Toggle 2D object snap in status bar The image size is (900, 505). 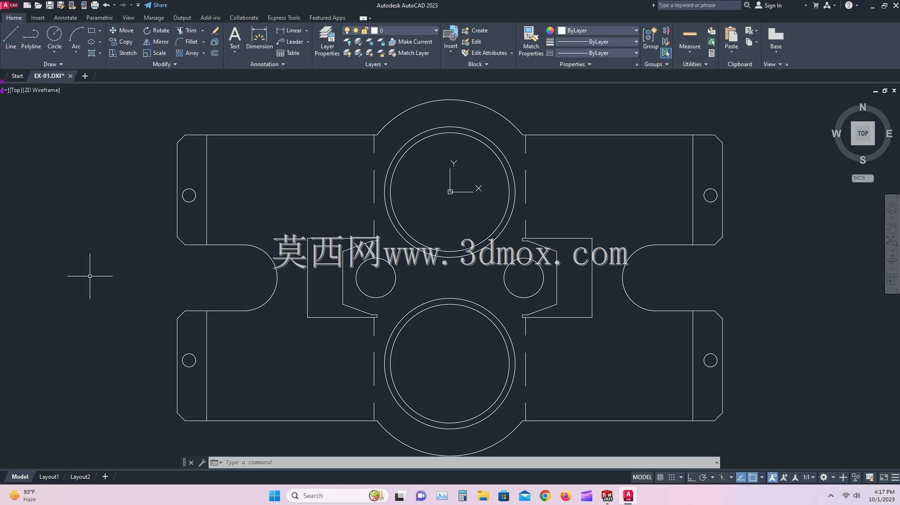pyautogui.click(x=753, y=477)
